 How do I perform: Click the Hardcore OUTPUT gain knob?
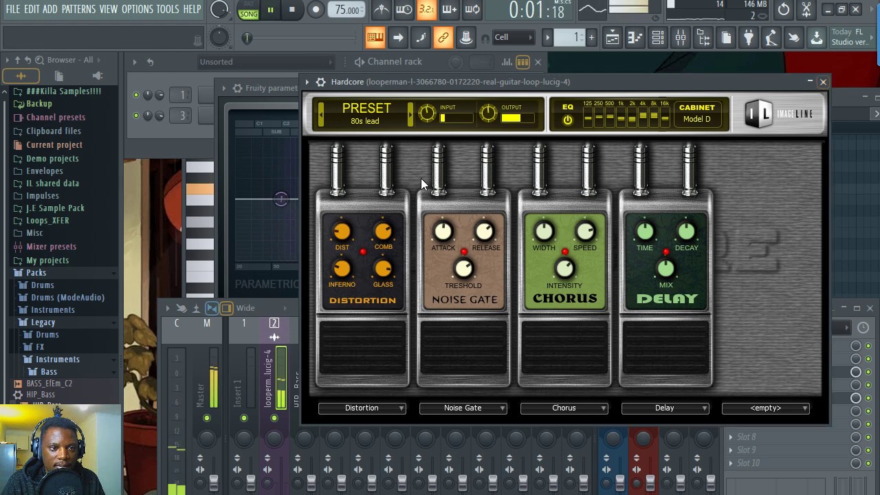point(488,113)
